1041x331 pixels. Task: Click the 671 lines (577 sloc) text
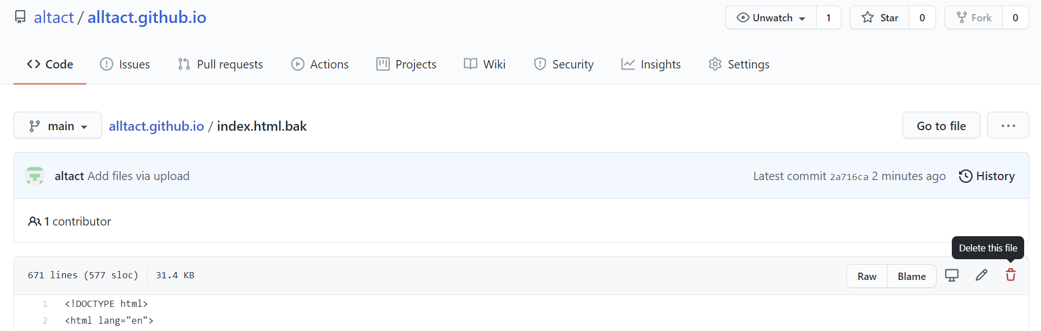[x=83, y=275]
